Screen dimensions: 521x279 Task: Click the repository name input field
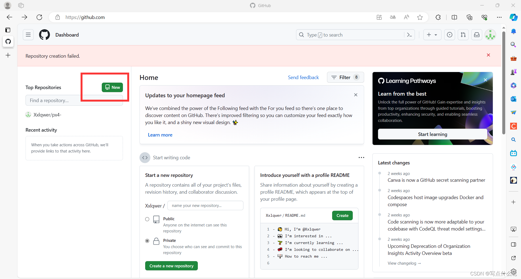205,205
